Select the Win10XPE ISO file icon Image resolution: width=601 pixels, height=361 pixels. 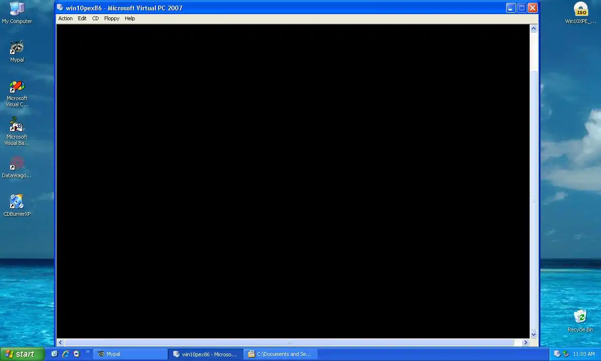pyautogui.click(x=581, y=13)
